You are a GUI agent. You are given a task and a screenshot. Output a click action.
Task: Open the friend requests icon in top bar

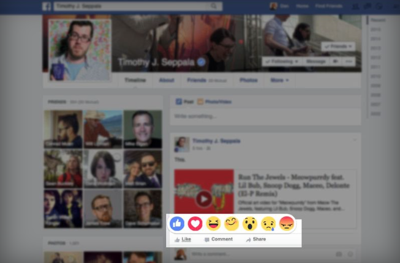point(356,6)
